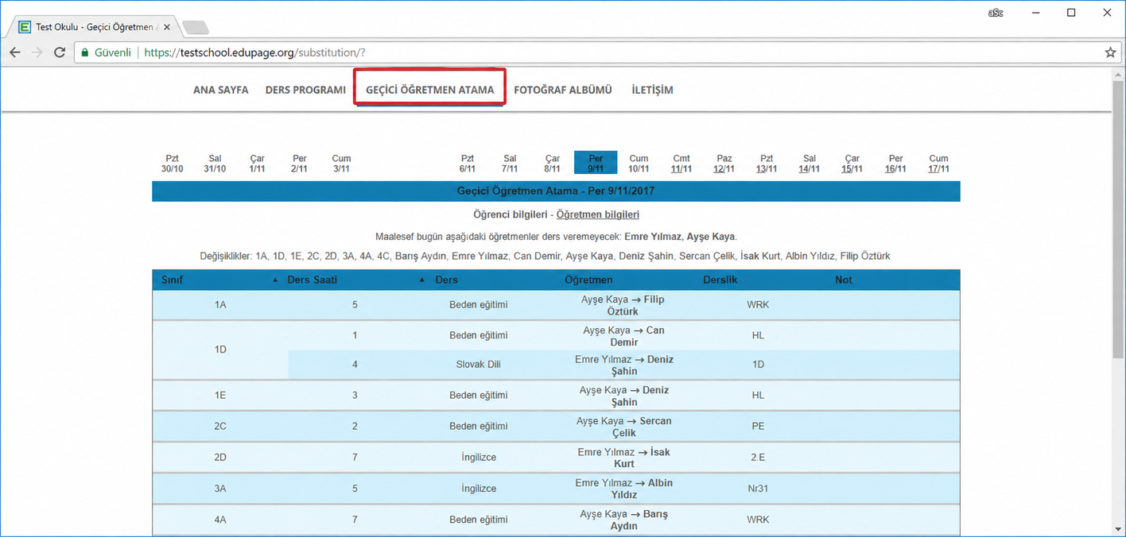The height and width of the screenshot is (537, 1126).
Task: Click the EduPage favicon on the tab
Action: click(x=25, y=27)
